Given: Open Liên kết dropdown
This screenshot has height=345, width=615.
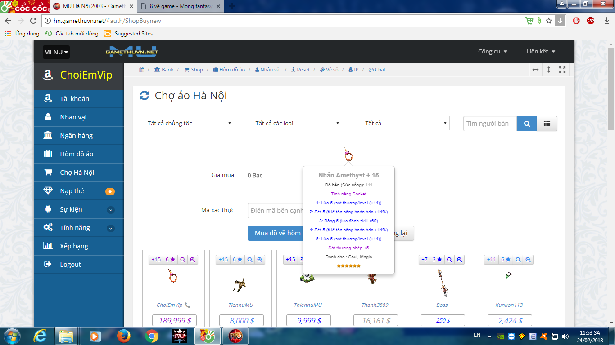Looking at the screenshot, I should (x=541, y=52).
